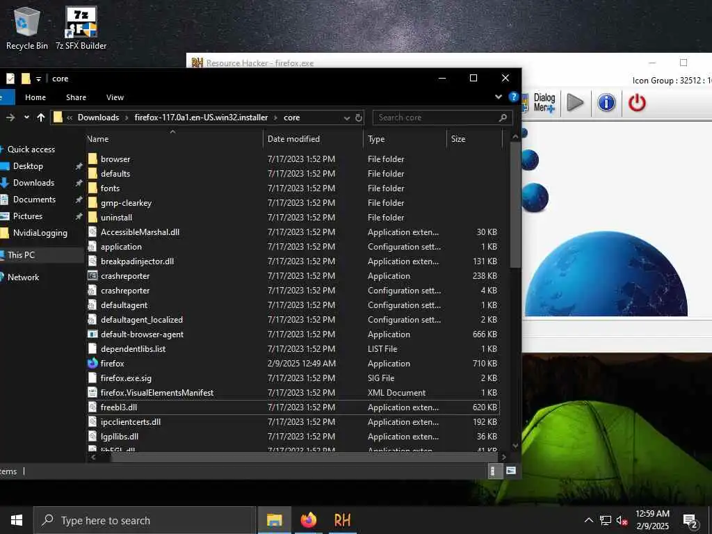
Task: Click Downloads in the address breadcrumb
Action: coord(98,118)
